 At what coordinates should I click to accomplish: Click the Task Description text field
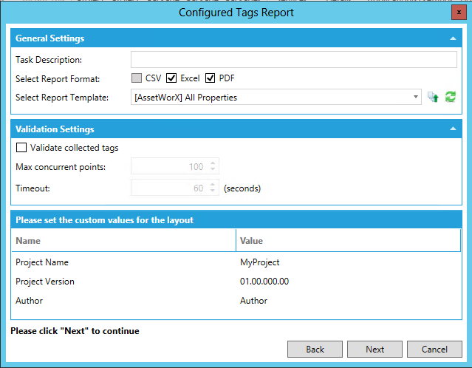(293, 60)
